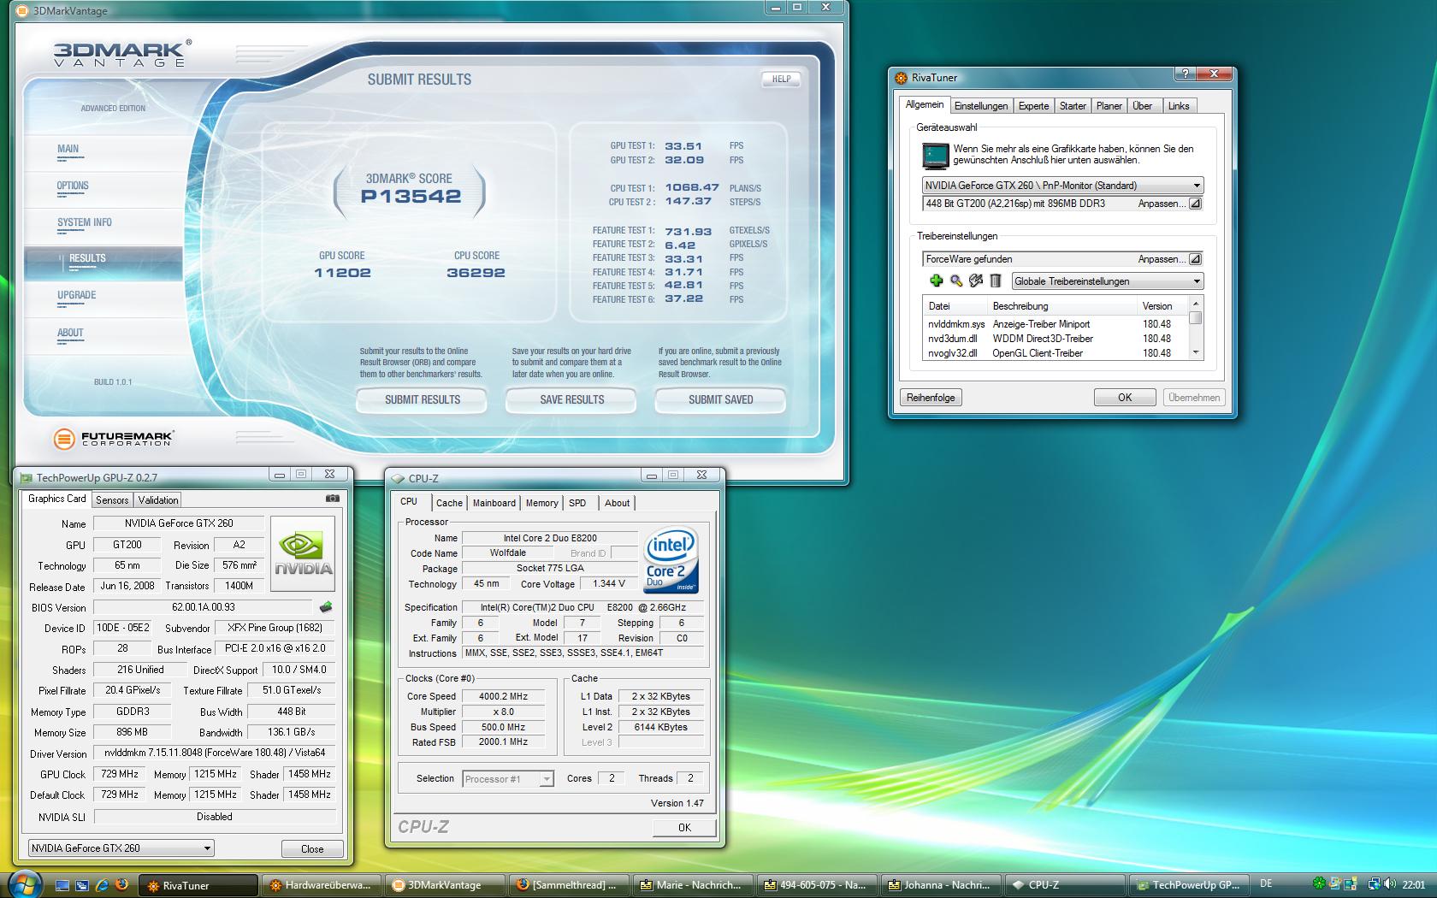1437x898 pixels.
Task: Click the volume speaker icon in the system tray
Action: coord(1391,884)
